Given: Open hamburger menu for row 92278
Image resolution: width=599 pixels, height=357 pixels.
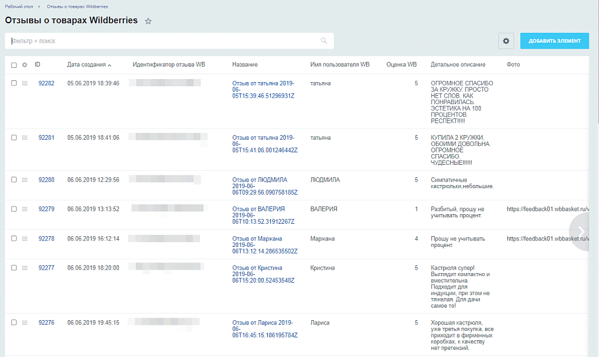Looking at the screenshot, I should (25, 239).
